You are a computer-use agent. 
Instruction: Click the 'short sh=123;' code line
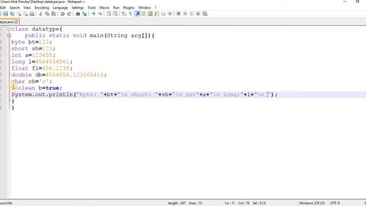(33, 49)
